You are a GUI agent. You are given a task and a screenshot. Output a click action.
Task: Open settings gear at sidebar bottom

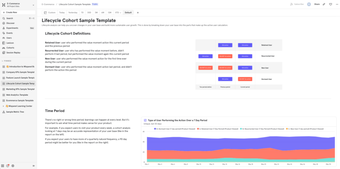tap(13, 166)
